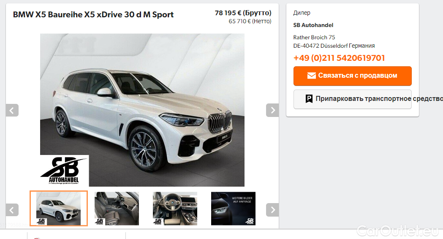This screenshot has width=443, height=239.
Task: Click gross price 78 195 € (Брутто)
Action: point(243,13)
